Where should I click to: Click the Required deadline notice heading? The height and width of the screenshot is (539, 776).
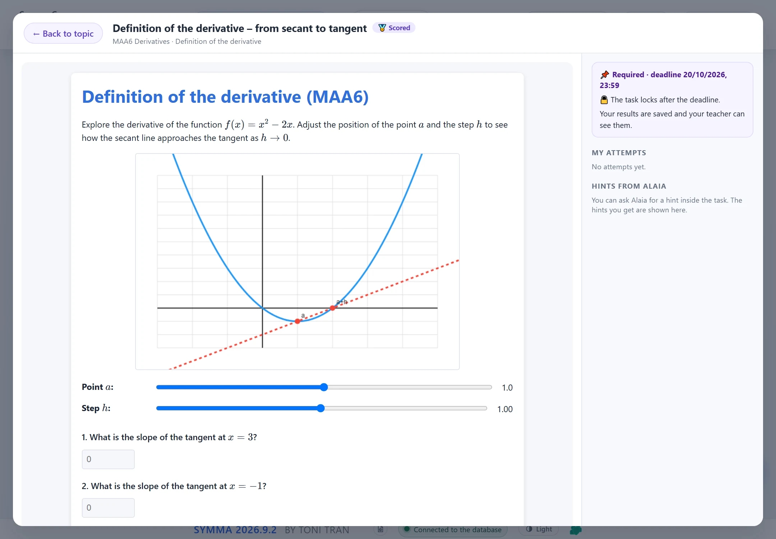(x=663, y=80)
